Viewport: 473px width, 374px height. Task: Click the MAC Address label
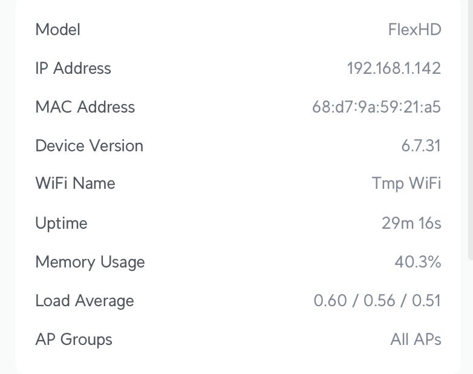tap(85, 107)
